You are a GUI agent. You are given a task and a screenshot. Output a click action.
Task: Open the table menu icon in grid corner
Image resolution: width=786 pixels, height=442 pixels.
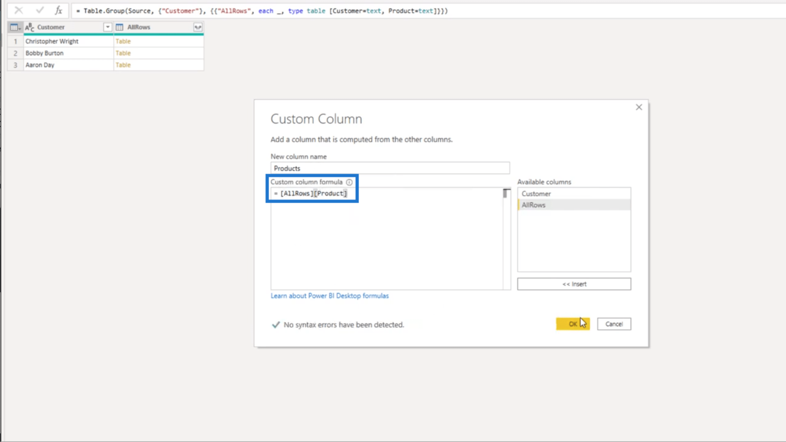coord(15,27)
